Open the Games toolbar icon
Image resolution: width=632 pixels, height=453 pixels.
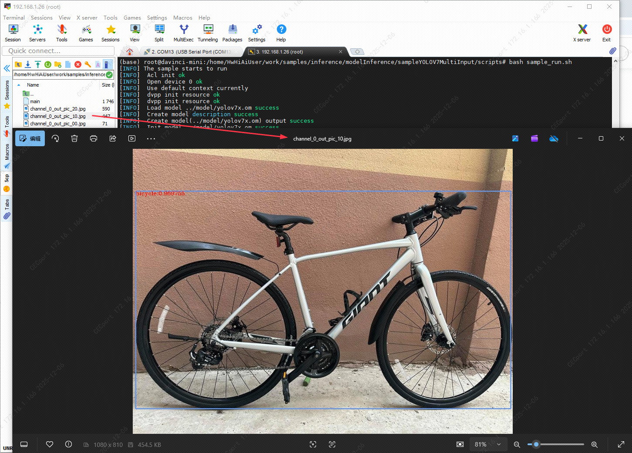point(86,33)
